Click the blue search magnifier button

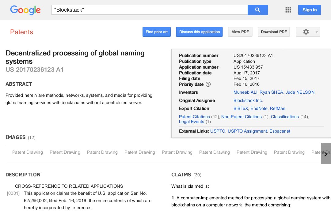(257, 10)
